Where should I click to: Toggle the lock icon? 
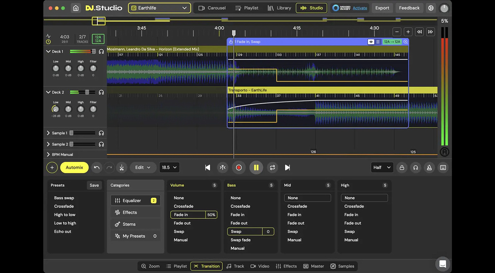[x=402, y=167]
